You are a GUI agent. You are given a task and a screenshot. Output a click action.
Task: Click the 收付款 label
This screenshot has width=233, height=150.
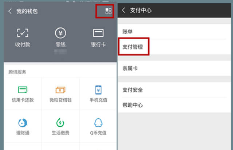pos(23,44)
